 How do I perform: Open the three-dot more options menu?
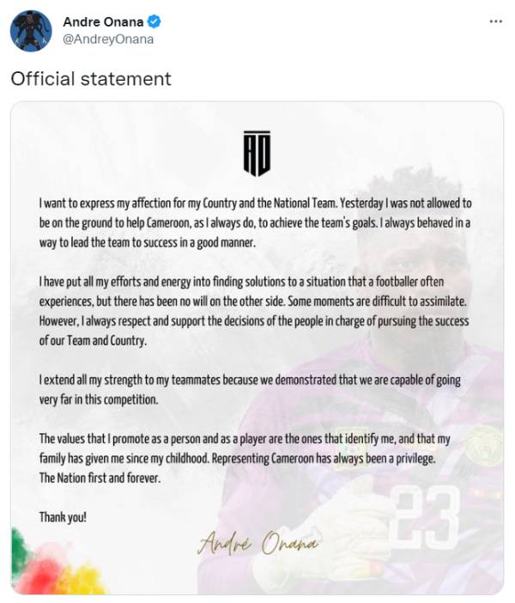coord(495,21)
